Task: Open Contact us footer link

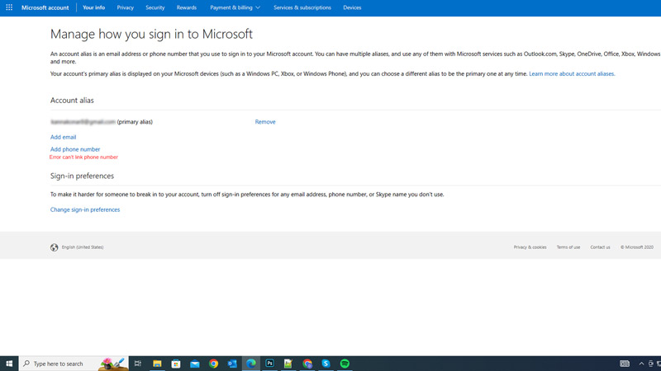Action: (600, 247)
